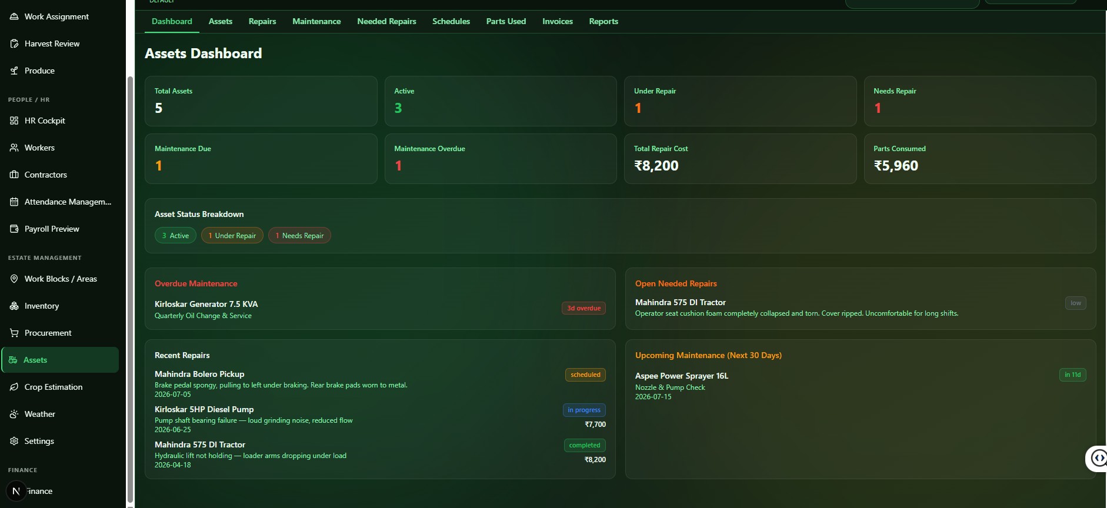Viewport: 1107px width, 508px height.
Task: Click the Crop Estimation leaf icon
Action: click(x=14, y=387)
